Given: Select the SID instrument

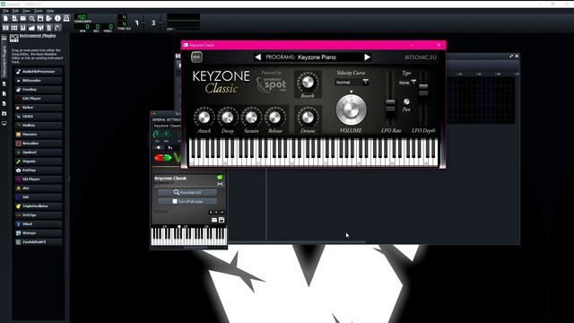Looking at the screenshot, I should [x=39, y=197].
